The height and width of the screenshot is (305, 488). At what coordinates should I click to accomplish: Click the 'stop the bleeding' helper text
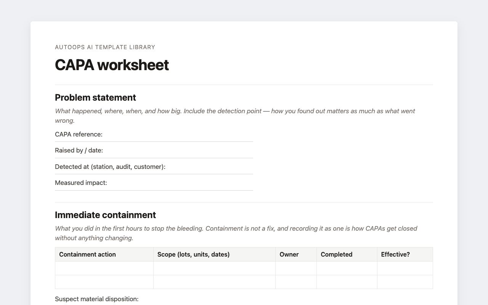[x=236, y=233]
